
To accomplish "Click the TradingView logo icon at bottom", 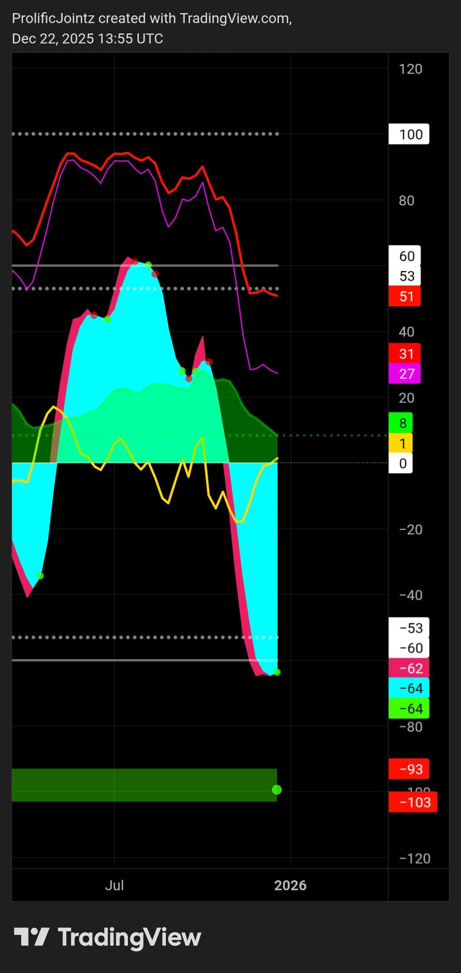I will click(x=31, y=937).
